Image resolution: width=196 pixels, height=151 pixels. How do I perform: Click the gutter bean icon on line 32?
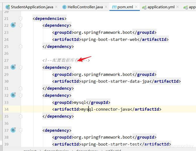coord(13,95)
